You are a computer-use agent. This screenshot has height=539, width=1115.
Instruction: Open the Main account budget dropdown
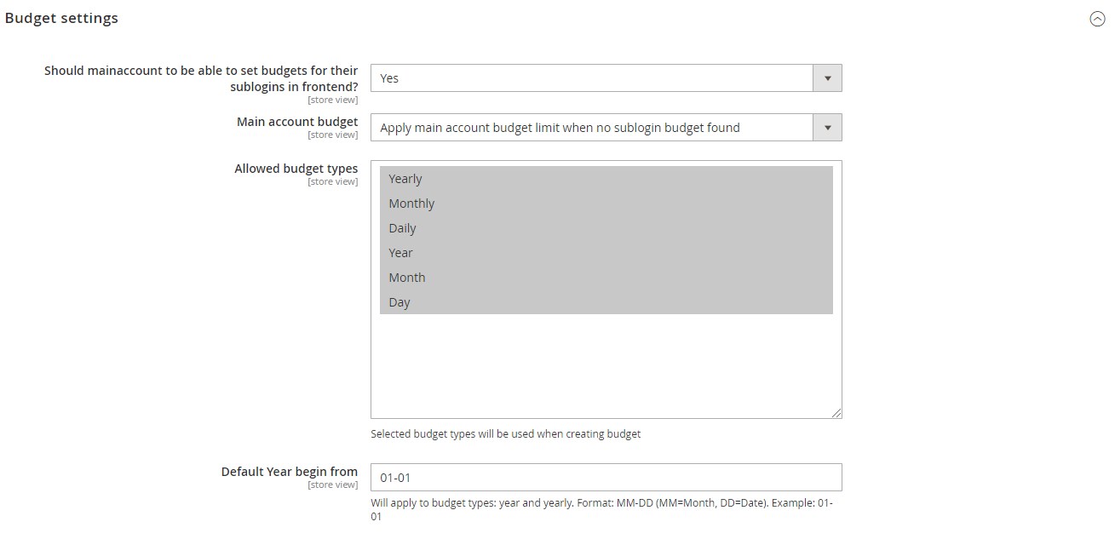tap(606, 128)
